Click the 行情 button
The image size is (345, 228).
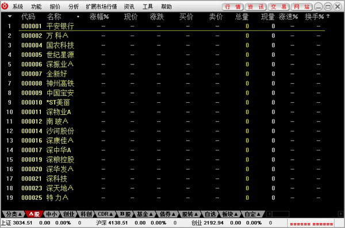[232, 7]
